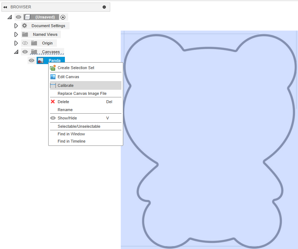Choose Create Selection Set from context menu
Viewport: 298px width, 249px height.
86,68
